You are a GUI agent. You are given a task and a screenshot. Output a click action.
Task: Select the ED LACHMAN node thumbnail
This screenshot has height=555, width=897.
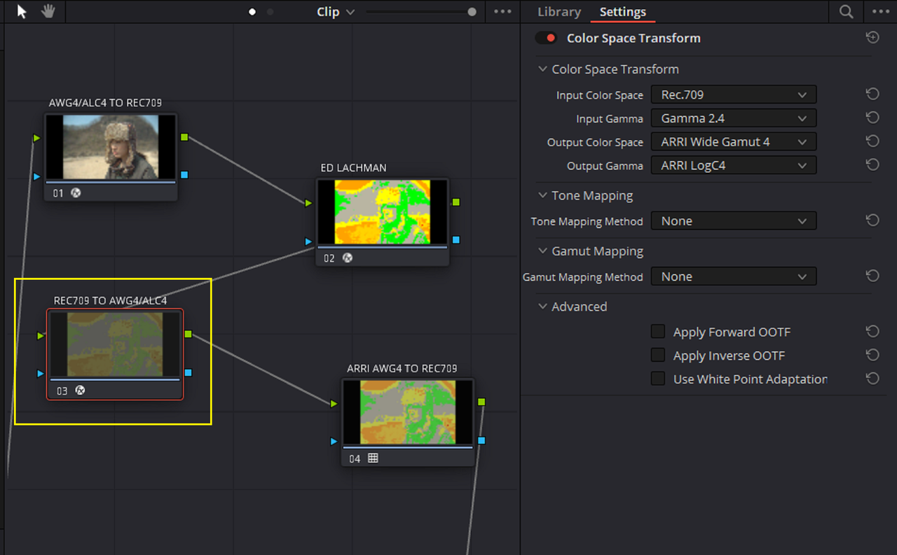382,211
